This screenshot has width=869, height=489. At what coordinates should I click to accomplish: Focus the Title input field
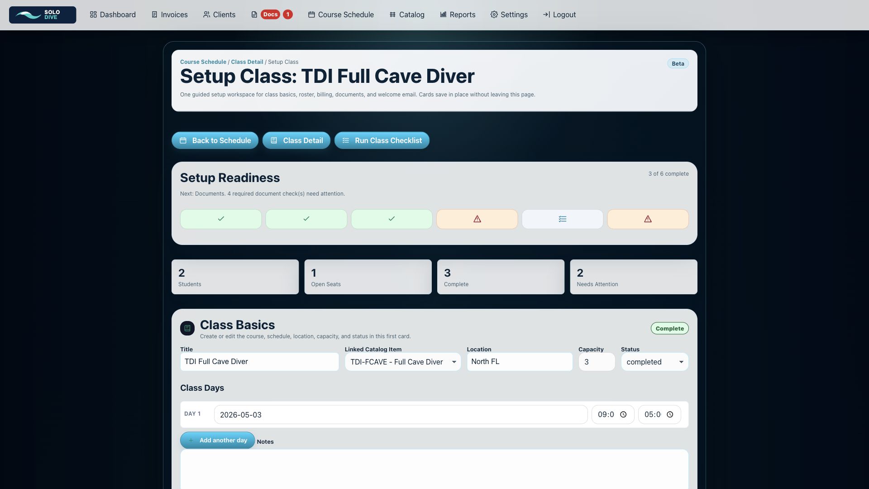pyautogui.click(x=260, y=362)
